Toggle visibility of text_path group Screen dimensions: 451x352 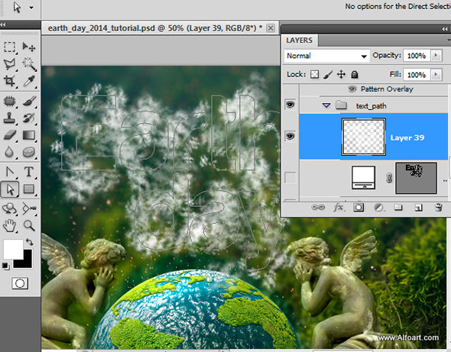click(290, 105)
